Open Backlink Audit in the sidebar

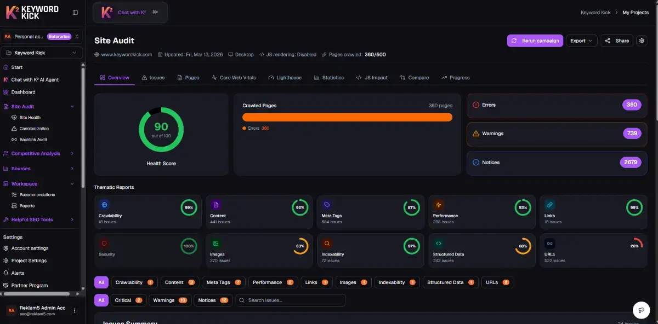point(33,140)
